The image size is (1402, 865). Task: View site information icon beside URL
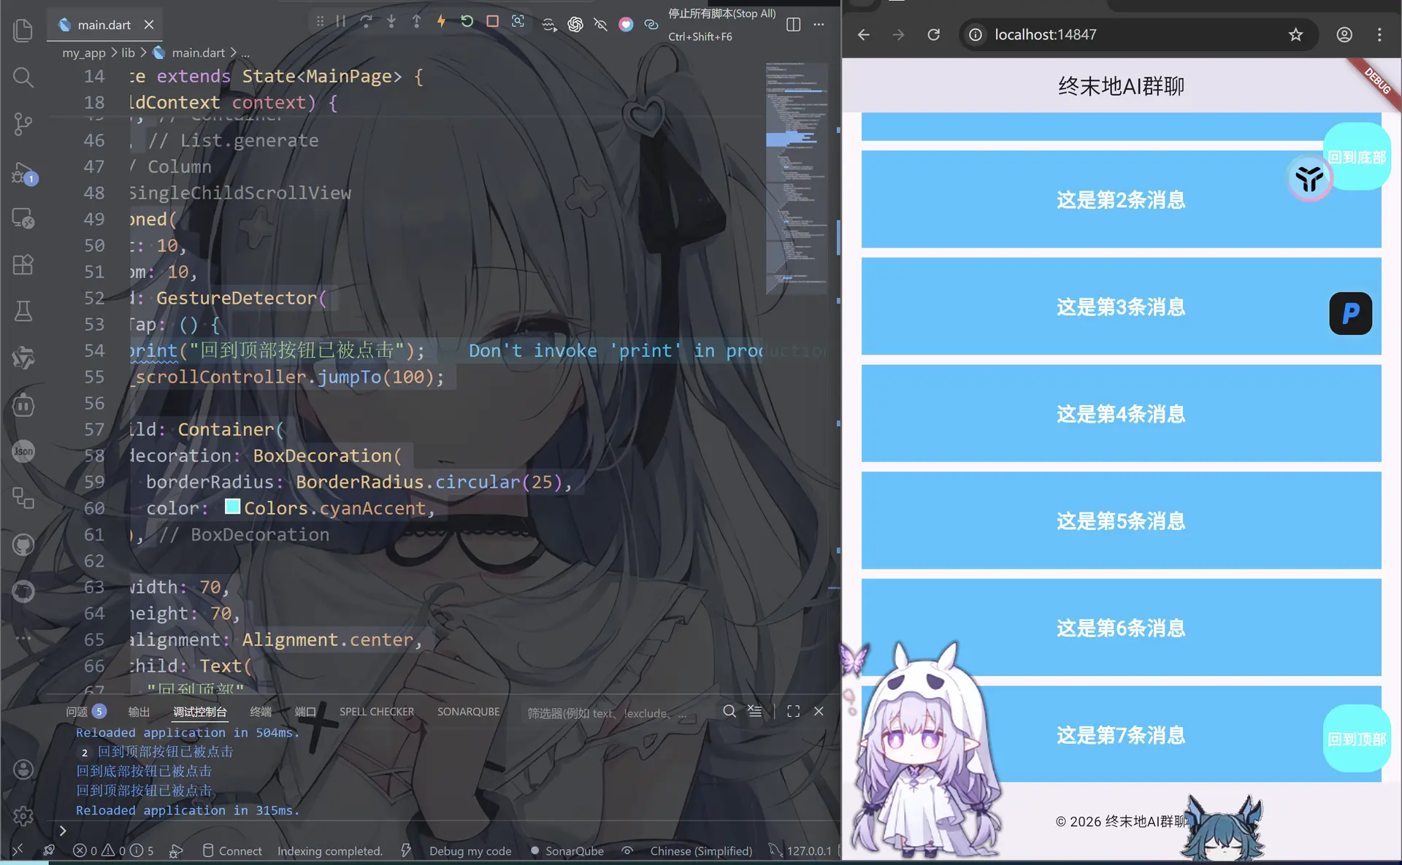(x=976, y=34)
